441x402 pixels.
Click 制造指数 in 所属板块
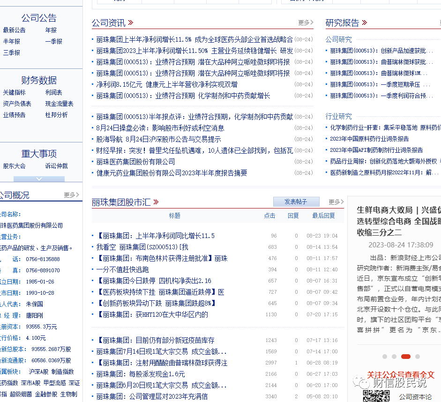tap(63, 372)
